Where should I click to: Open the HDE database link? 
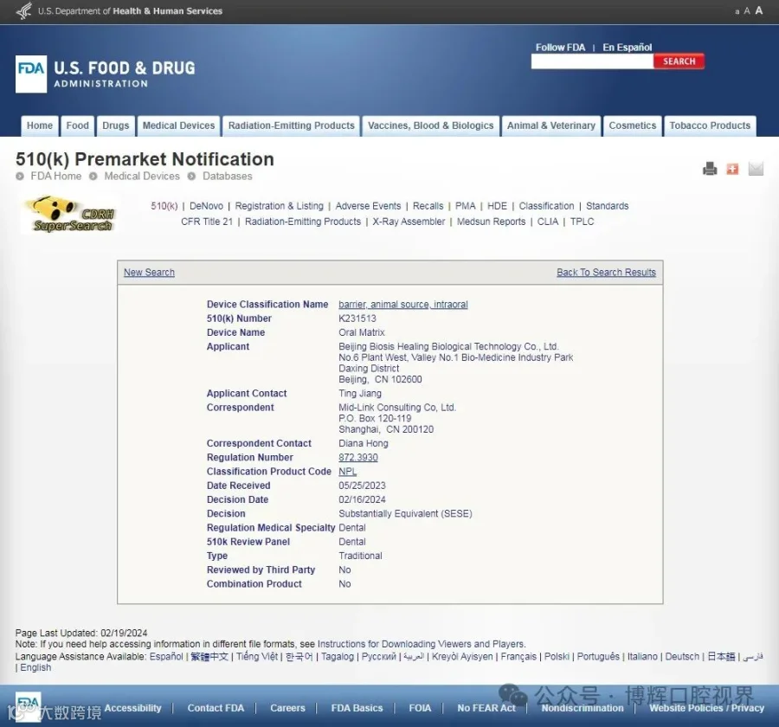[x=497, y=206]
